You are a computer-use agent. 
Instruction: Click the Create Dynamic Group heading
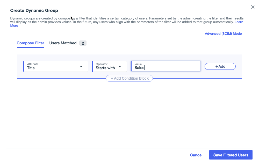[x=34, y=10]
